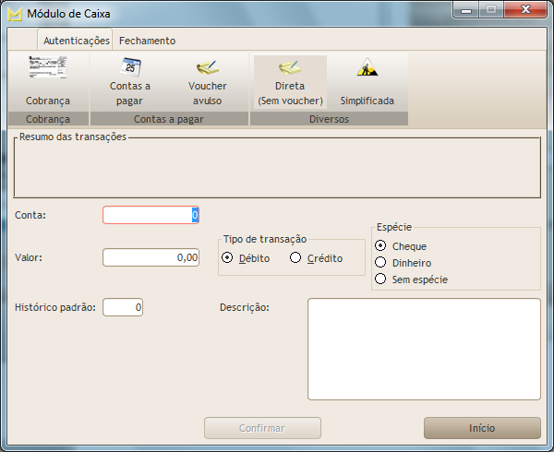Select the Crédito radio button
This screenshot has width=554, height=452.
tap(295, 258)
